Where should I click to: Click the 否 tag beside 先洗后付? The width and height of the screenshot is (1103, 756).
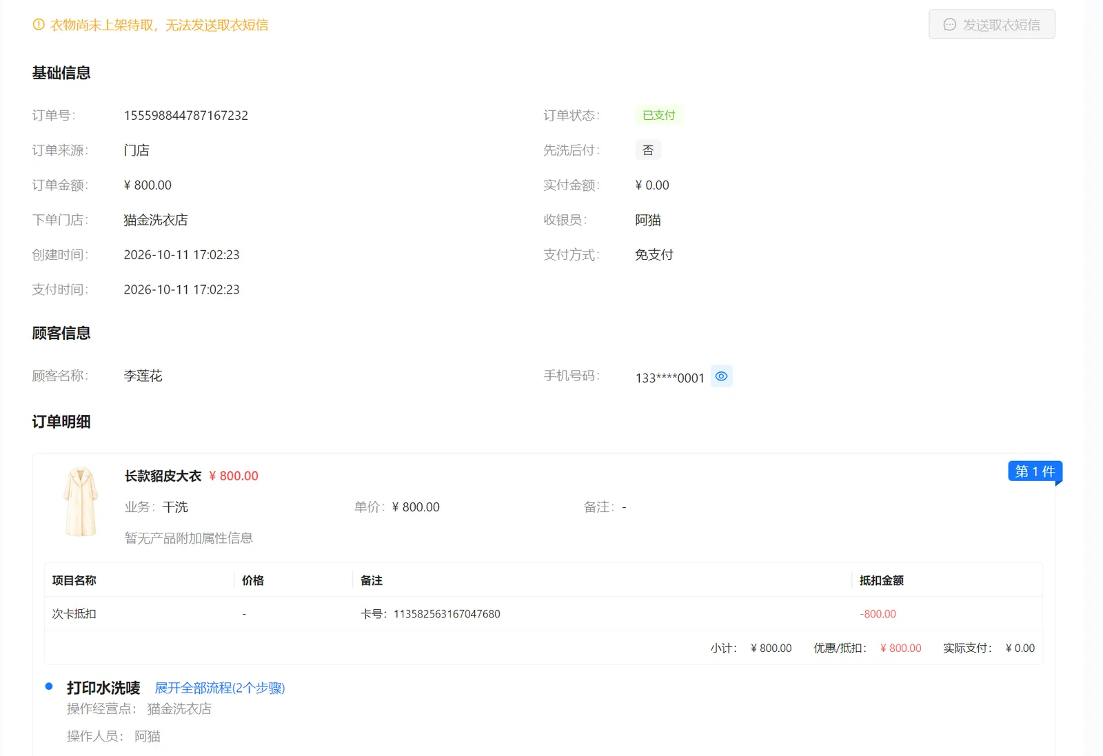[x=648, y=150]
